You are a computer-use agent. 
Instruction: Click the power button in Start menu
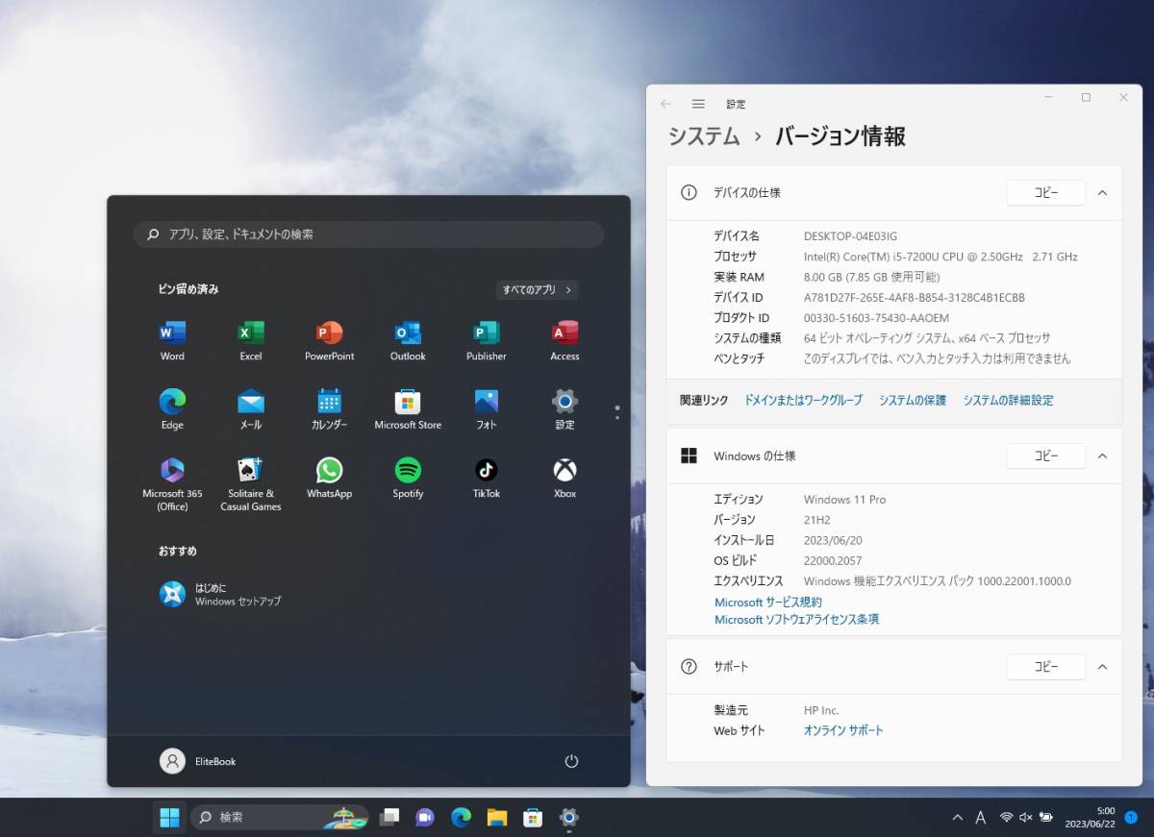tap(571, 761)
